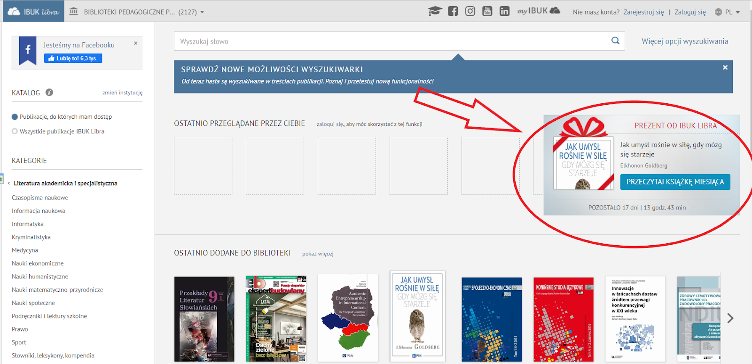Open 'Podręczniki i lektury szkolne' category
Image resolution: width=752 pixels, height=364 pixels.
coord(49,316)
